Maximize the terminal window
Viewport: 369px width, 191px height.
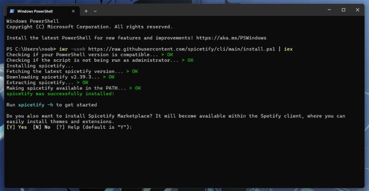pyautogui.click(x=344, y=10)
